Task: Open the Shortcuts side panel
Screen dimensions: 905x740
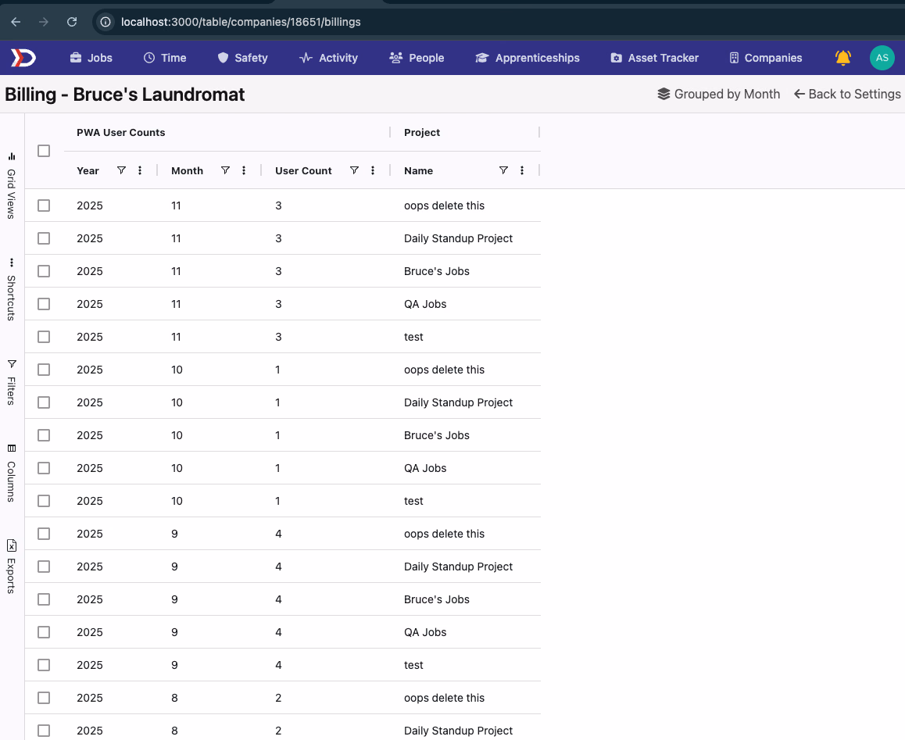Action: click(x=12, y=289)
